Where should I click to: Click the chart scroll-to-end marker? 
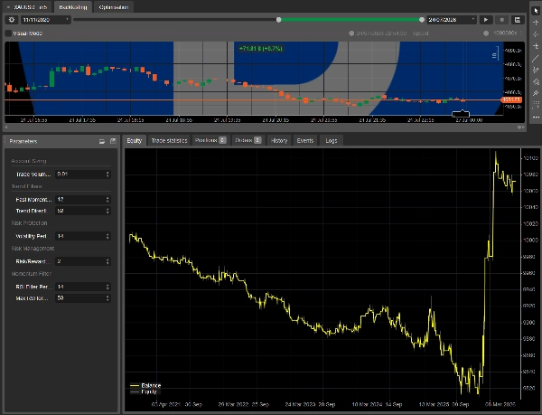tap(521, 127)
